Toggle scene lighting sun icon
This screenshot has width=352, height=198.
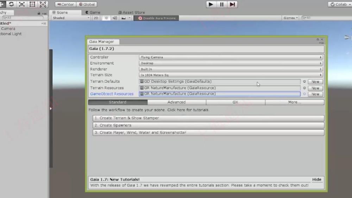106,18
